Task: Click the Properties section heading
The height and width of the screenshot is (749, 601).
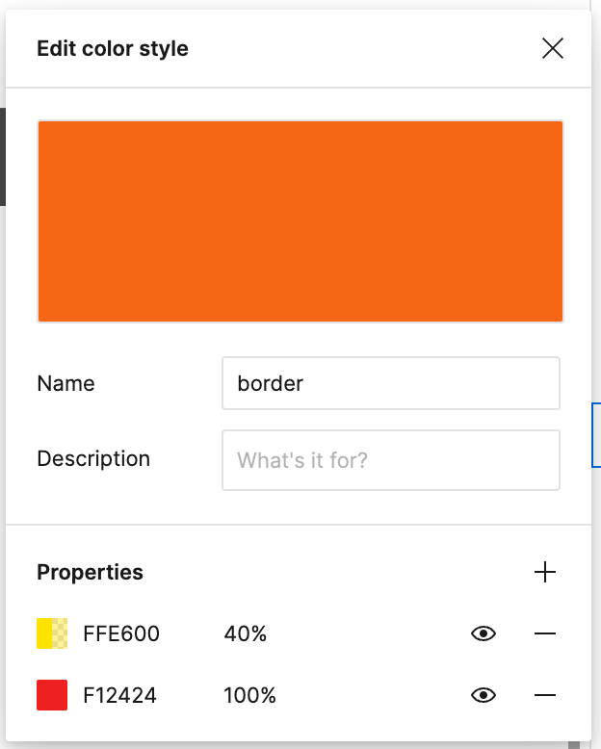Action: tap(90, 573)
